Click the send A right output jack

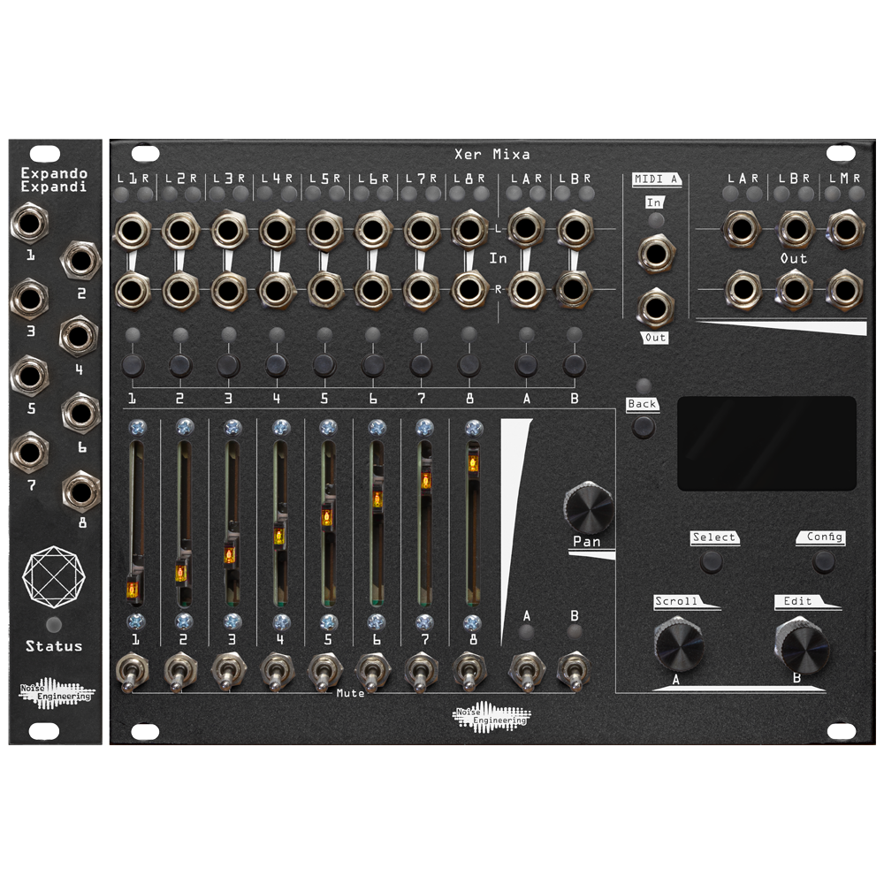click(x=743, y=290)
